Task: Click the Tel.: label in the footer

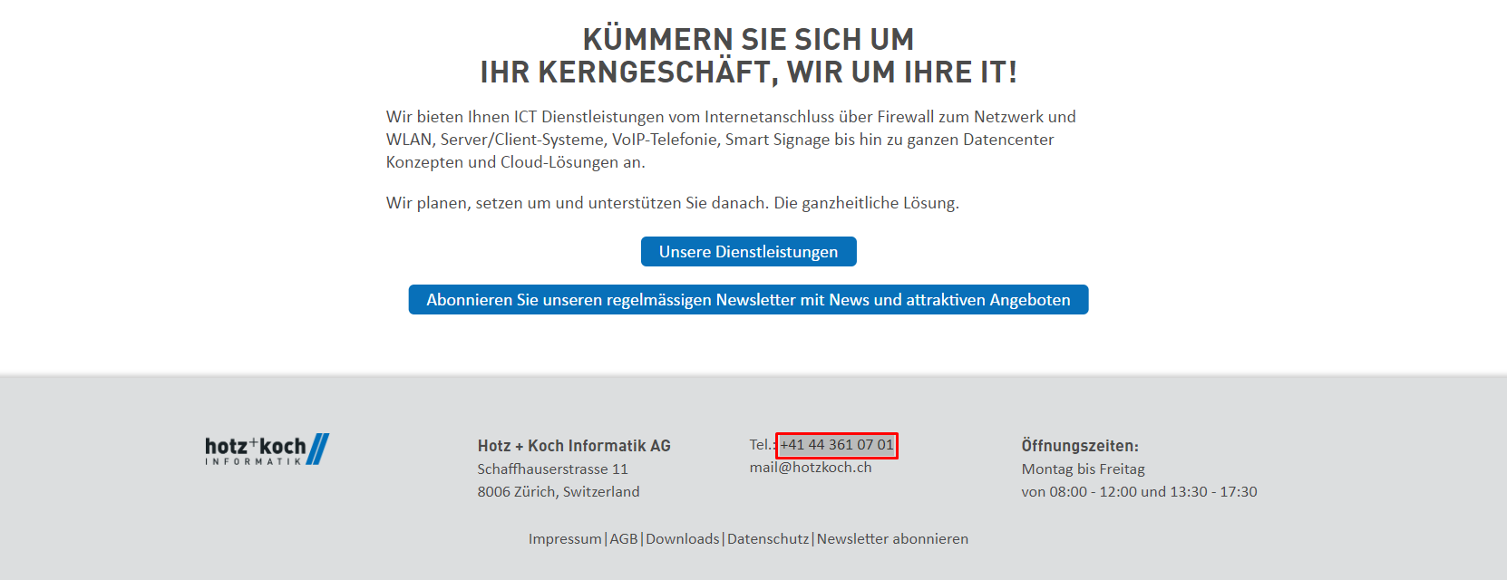Action: tap(762, 445)
